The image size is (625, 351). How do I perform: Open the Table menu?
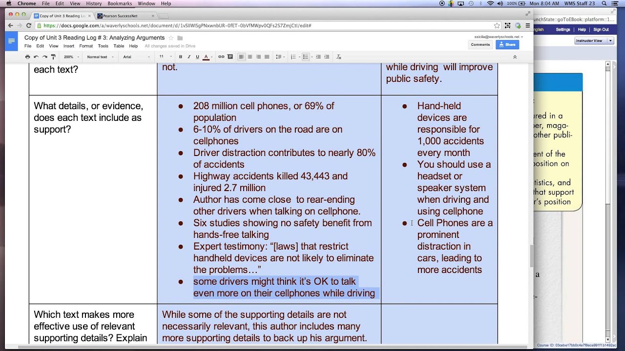click(119, 46)
